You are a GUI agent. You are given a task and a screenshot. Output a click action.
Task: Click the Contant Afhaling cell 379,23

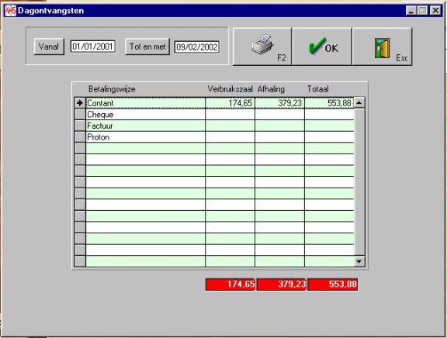click(279, 103)
